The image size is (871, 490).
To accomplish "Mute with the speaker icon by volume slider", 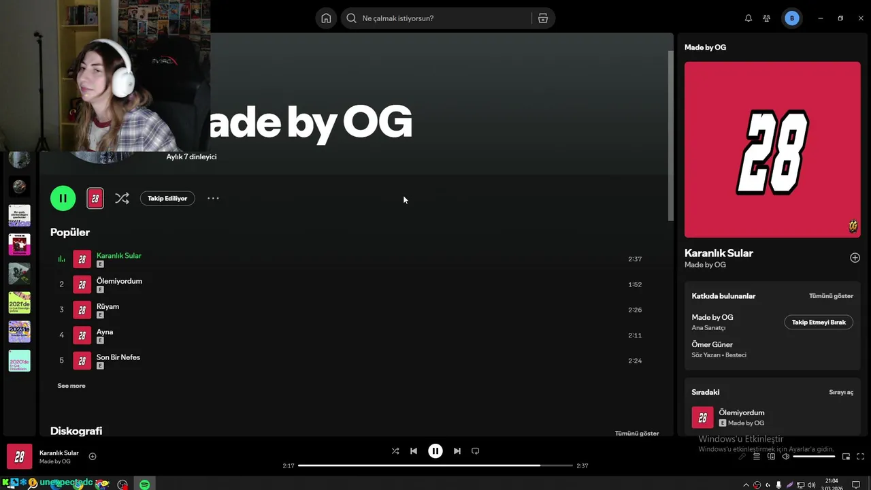I will point(785,457).
